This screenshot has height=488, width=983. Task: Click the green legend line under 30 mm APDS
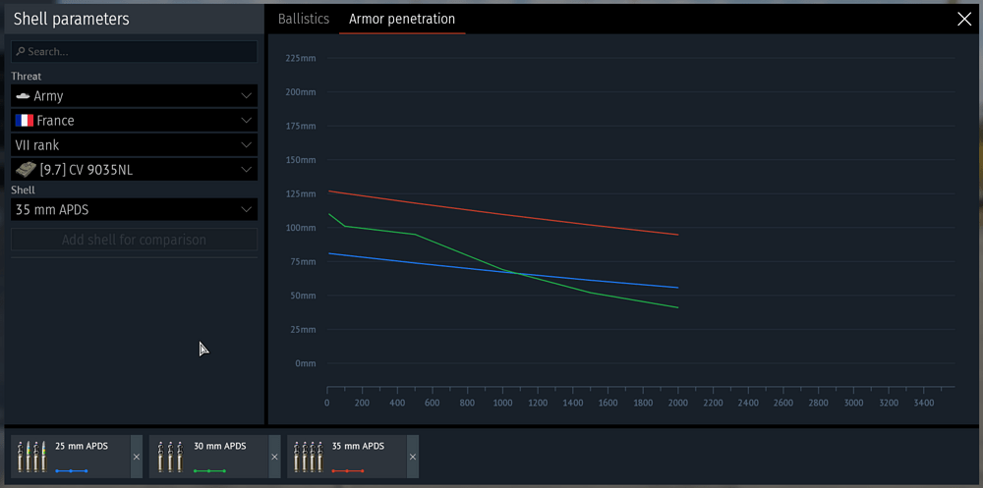coord(209,471)
